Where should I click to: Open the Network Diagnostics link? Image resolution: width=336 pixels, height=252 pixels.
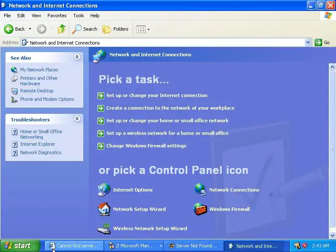click(41, 152)
